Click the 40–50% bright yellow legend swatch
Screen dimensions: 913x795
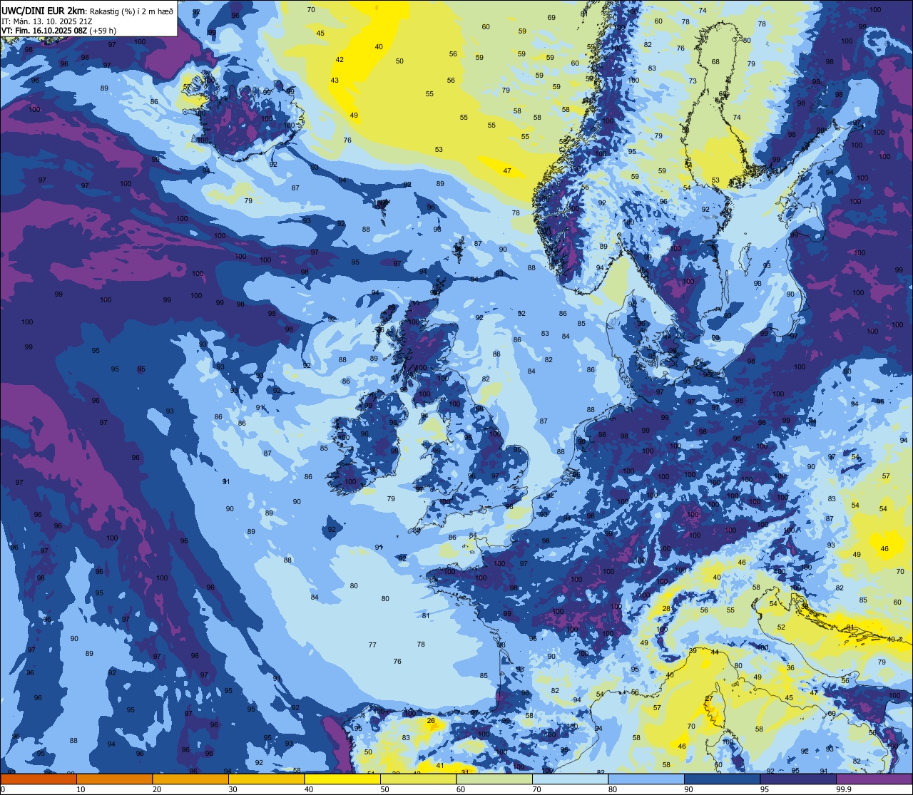[342, 779]
